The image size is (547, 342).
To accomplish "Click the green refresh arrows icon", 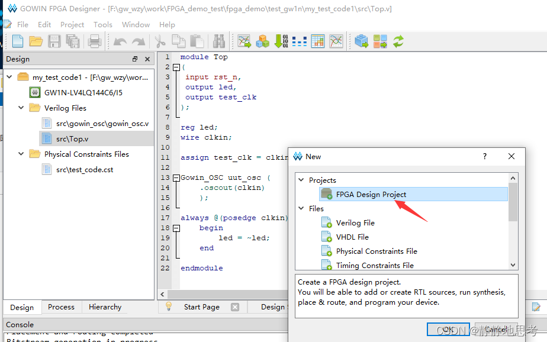I will coord(398,41).
